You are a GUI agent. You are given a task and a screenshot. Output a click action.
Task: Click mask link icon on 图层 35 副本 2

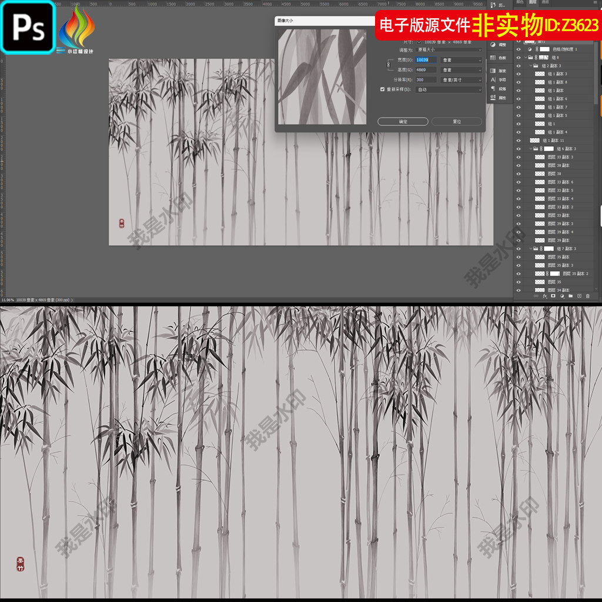(x=547, y=274)
